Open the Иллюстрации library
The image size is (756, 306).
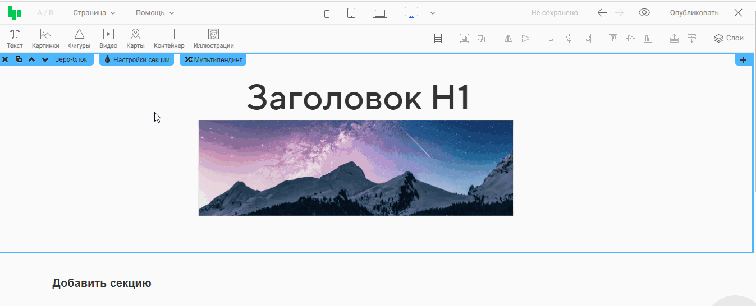pyautogui.click(x=213, y=38)
